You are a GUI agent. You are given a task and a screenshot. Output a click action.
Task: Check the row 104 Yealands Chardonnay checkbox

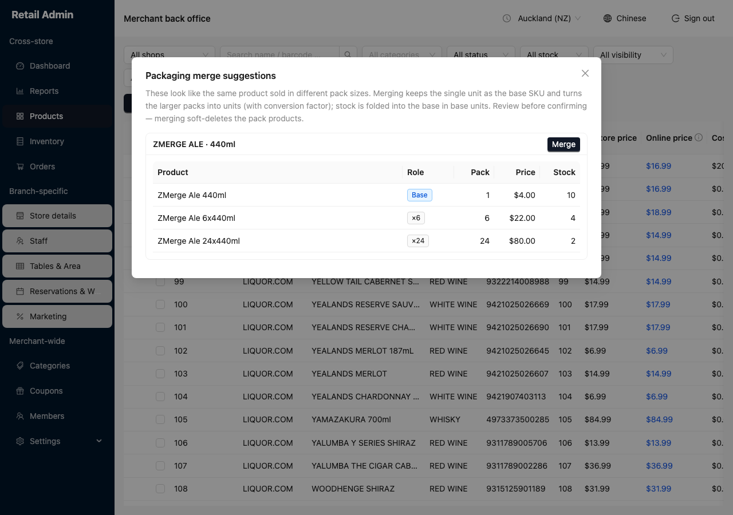pyautogui.click(x=160, y=397)
